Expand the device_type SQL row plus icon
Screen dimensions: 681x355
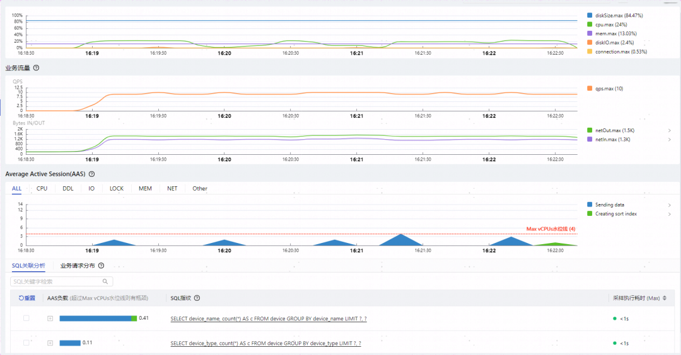(x=50, y=343)
